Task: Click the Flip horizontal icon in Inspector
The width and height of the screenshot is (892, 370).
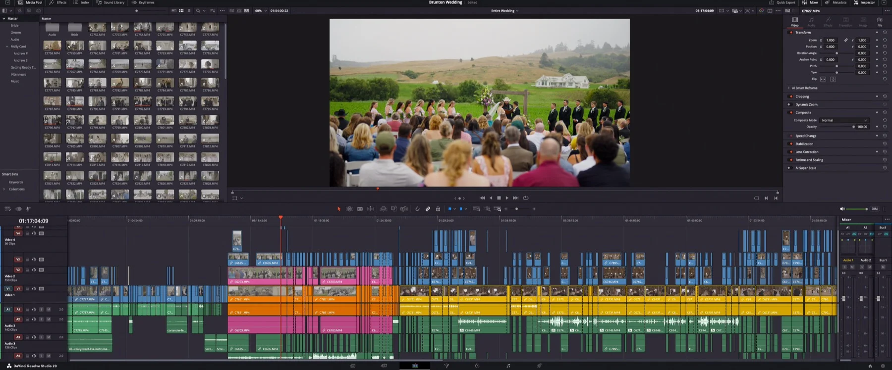Action: tap(823, 79)
